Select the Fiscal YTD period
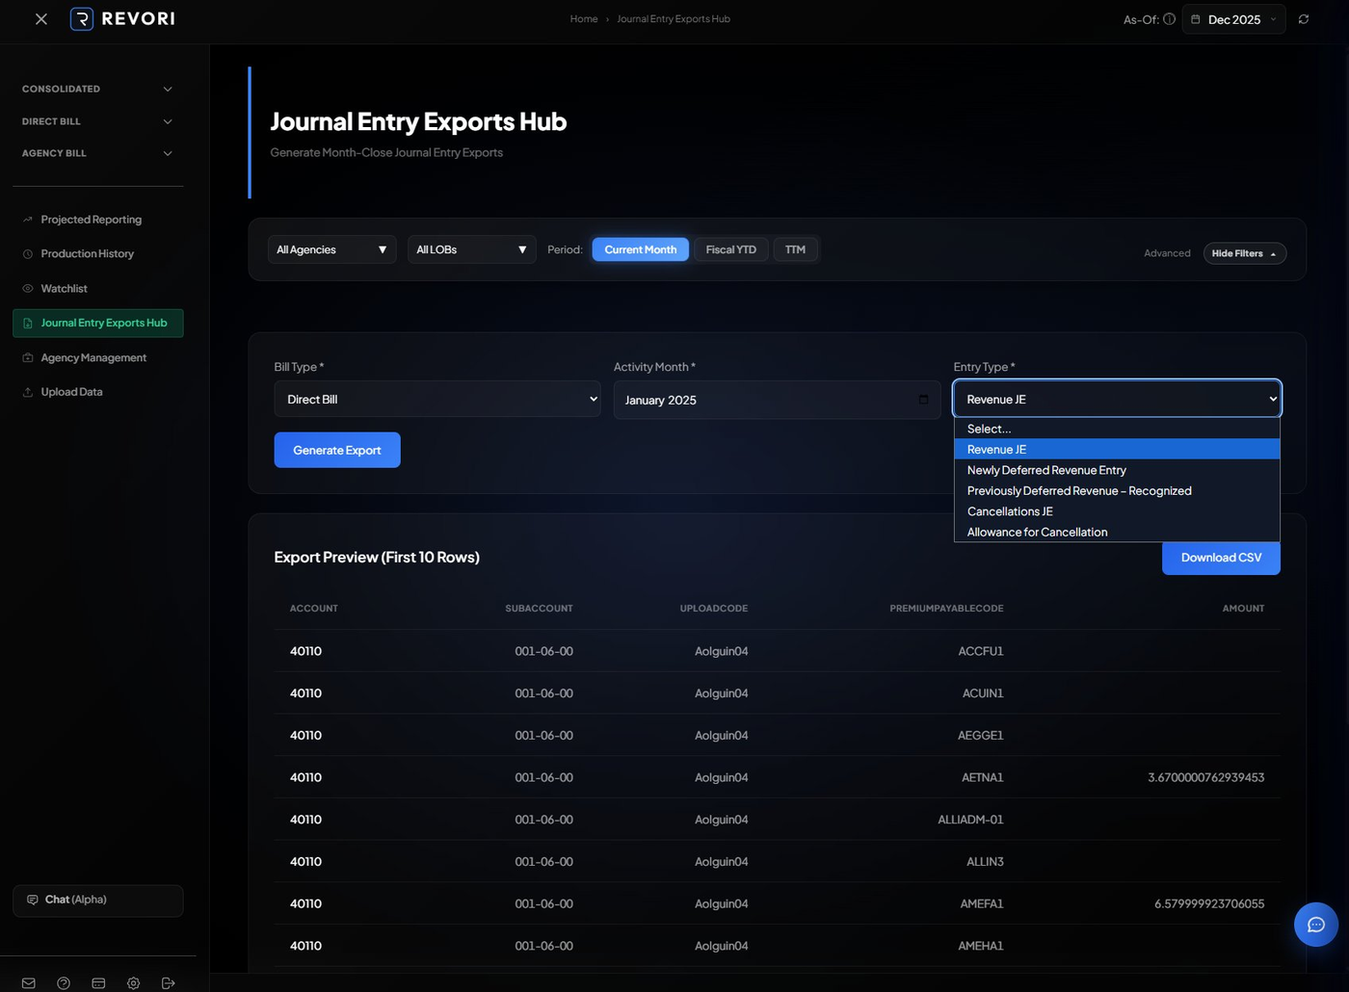Image resolution: width=1349 pixels, height=992 pixels. pos(730,249)
